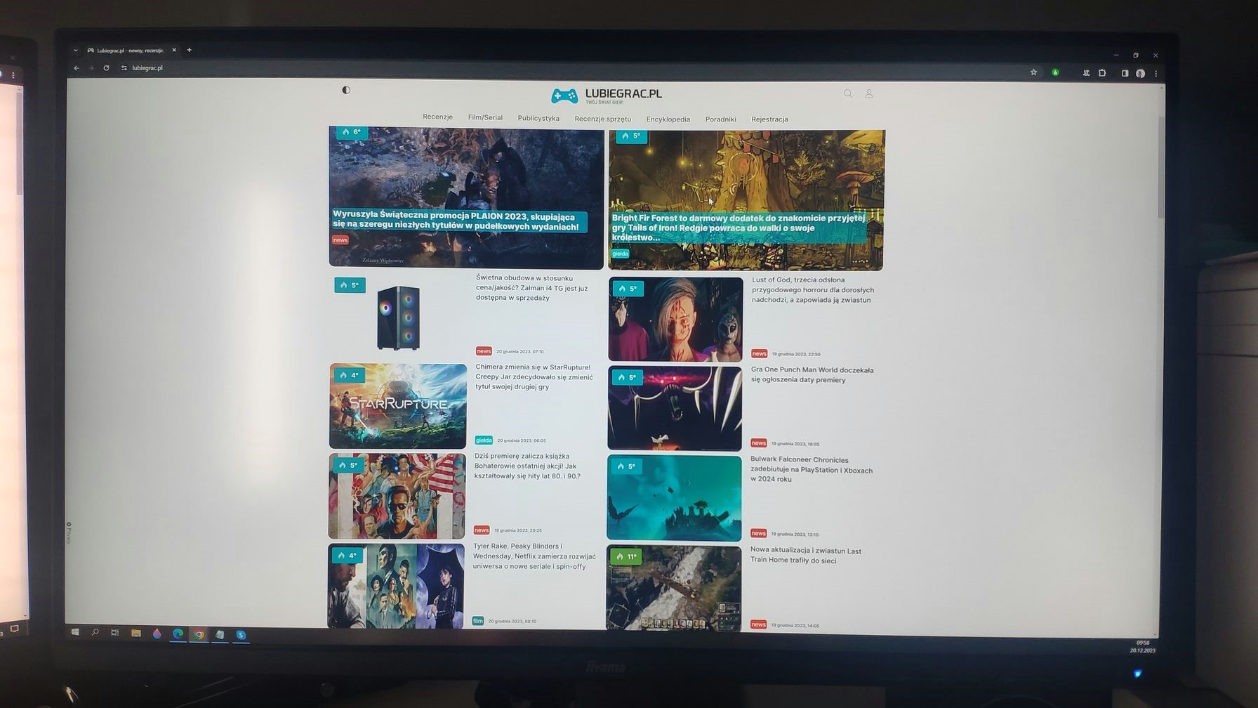
Task: Open the user account icon on Lubiegrac
Action: click(x=869, y=93)
